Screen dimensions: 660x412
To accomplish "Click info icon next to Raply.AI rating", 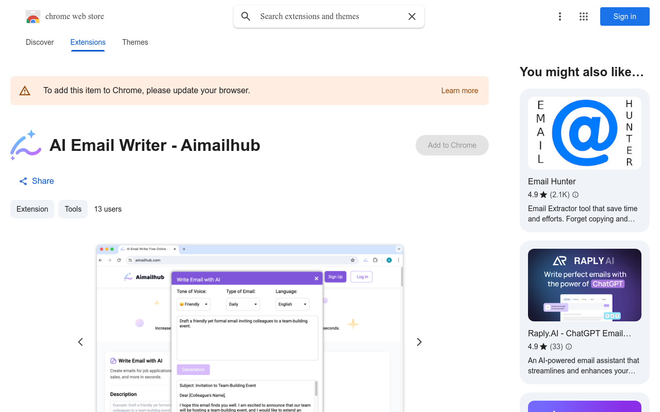I will coord(569,347).
